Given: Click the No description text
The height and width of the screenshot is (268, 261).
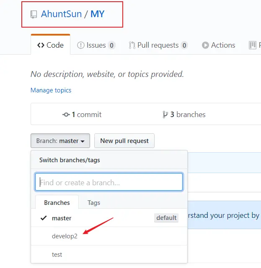Looking at the screenshot, I should [x=107, y=74].
